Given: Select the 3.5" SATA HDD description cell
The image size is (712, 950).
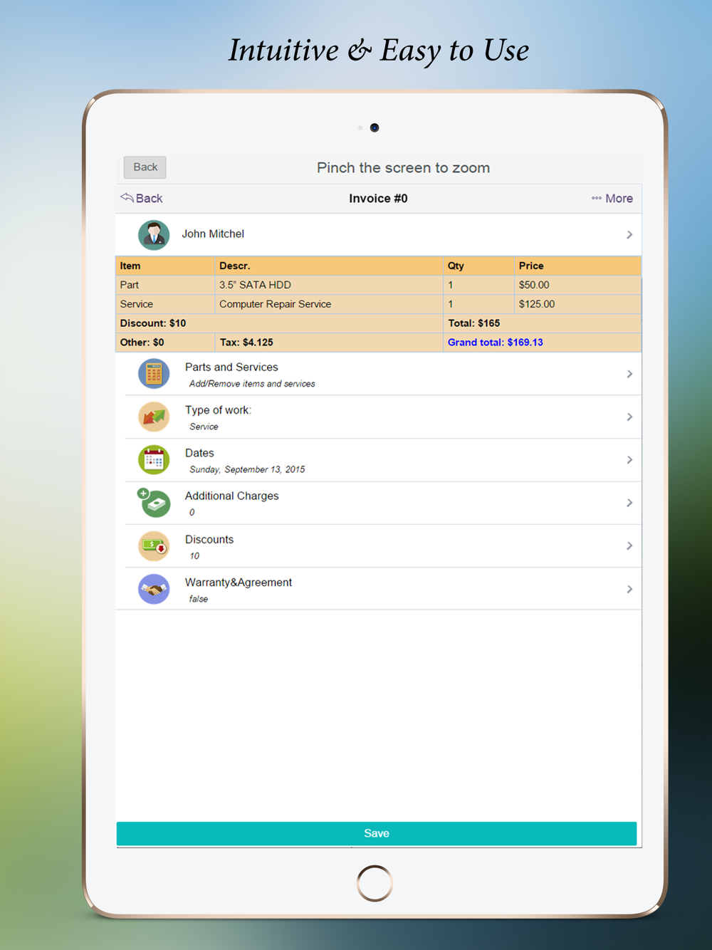Looking at the screenshot, I should (329, 285).
